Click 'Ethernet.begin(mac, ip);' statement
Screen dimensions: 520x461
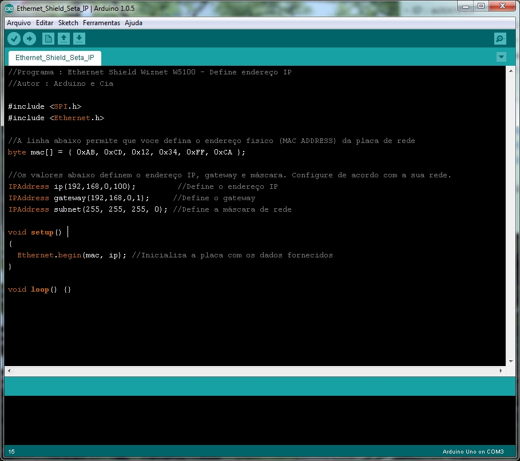[72, 255]
